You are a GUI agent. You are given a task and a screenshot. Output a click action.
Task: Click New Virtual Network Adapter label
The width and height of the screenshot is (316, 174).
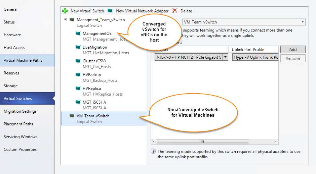coord(142,11)
